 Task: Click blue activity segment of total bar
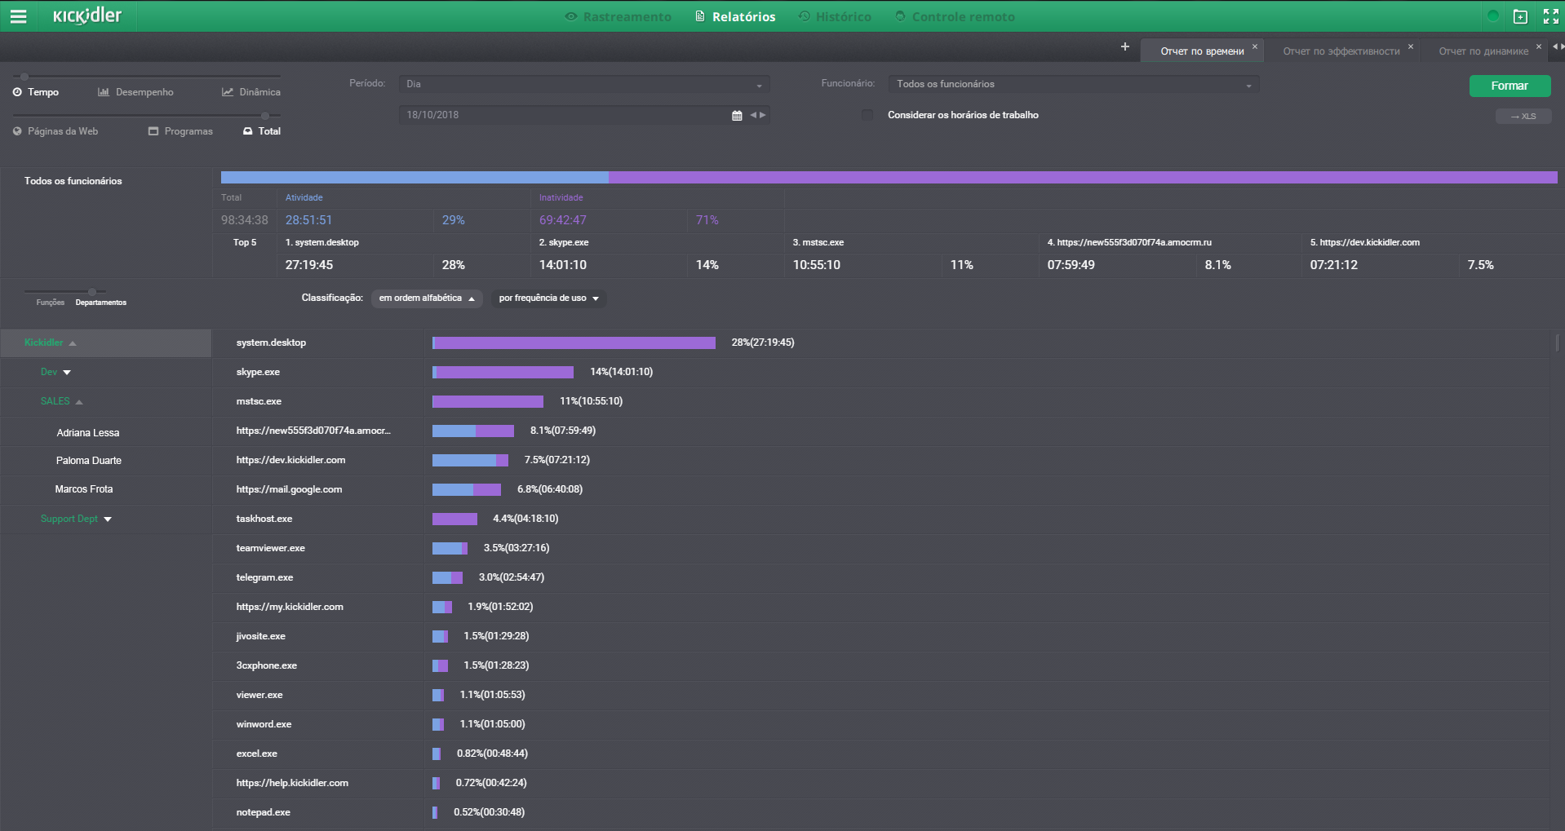click(415, 178)
